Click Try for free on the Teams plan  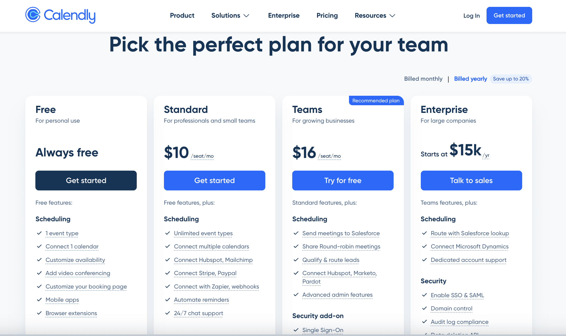pyautogui.click(x=342, y=180)
